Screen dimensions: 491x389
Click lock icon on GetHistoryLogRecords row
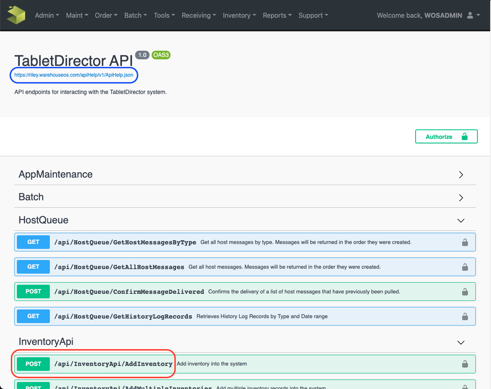click(x=465, y=316)
